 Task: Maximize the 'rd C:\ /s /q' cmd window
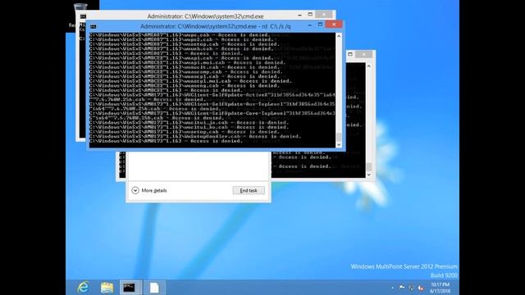click(320, 25)
